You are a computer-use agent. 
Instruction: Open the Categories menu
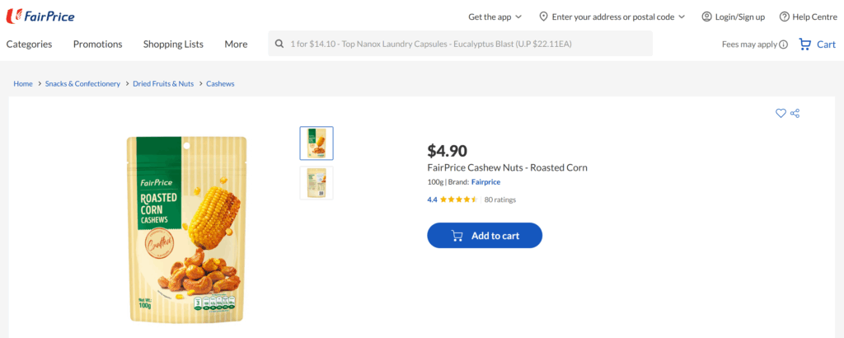pyautogui.click(x=29, y=45)
